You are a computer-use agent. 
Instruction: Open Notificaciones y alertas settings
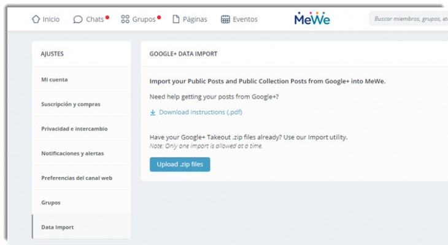tap(82, 153)
